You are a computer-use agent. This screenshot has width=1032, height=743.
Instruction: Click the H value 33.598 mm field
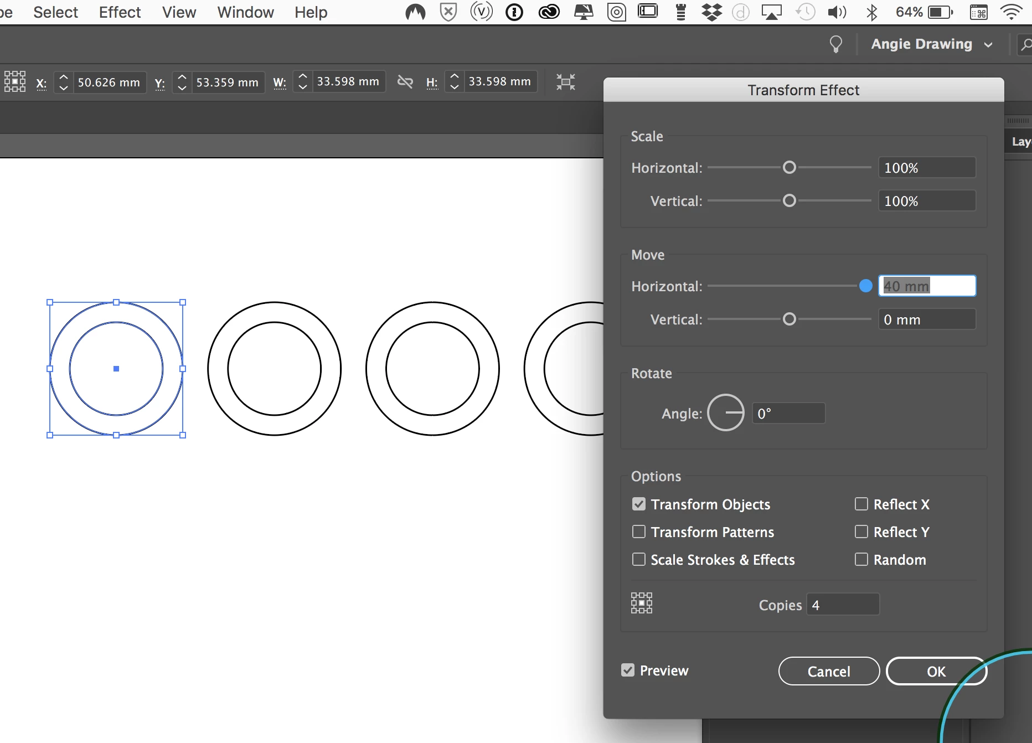pyautogui.click(x=500, y=81)
